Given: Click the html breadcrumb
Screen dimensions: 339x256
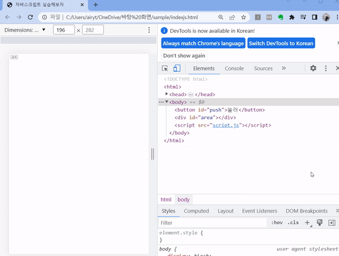Looking at the screenshot, I should 166,199.
